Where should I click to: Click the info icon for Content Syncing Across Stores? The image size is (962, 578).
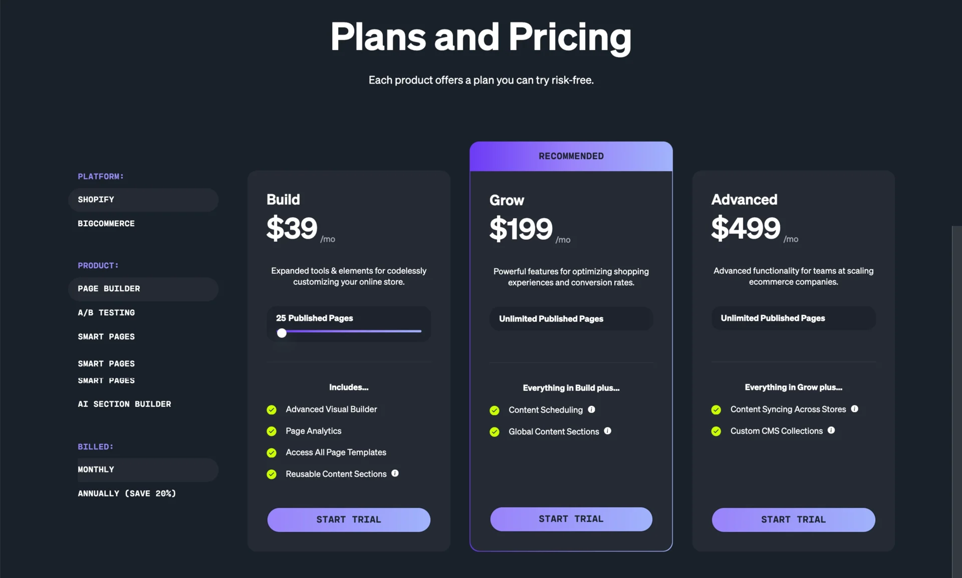tap(855, 409)
